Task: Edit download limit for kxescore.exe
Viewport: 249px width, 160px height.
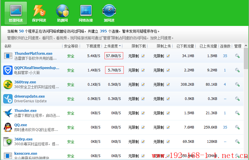Action: (x=143, y=156)
